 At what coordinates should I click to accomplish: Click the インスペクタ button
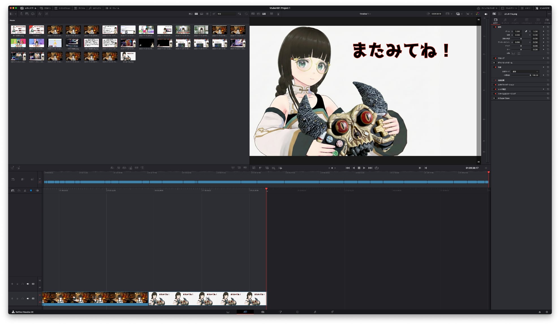542,8
